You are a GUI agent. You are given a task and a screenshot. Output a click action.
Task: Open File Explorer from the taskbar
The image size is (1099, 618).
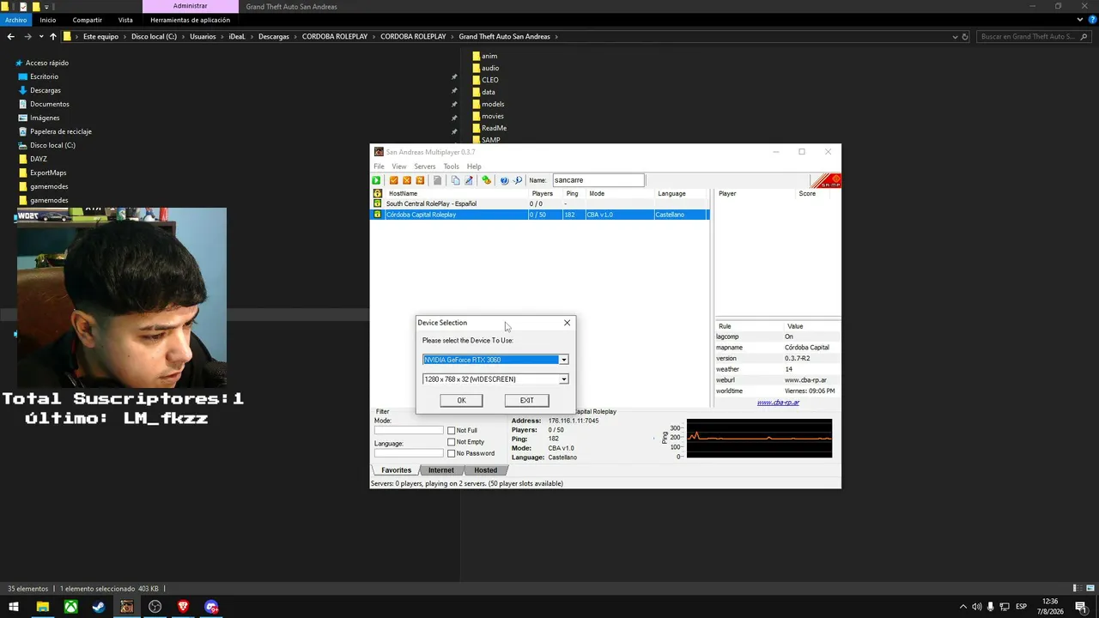click(x=42, y=607)
